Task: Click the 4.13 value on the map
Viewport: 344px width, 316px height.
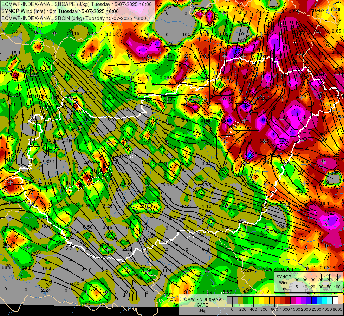Action: [x=207, y=206]
